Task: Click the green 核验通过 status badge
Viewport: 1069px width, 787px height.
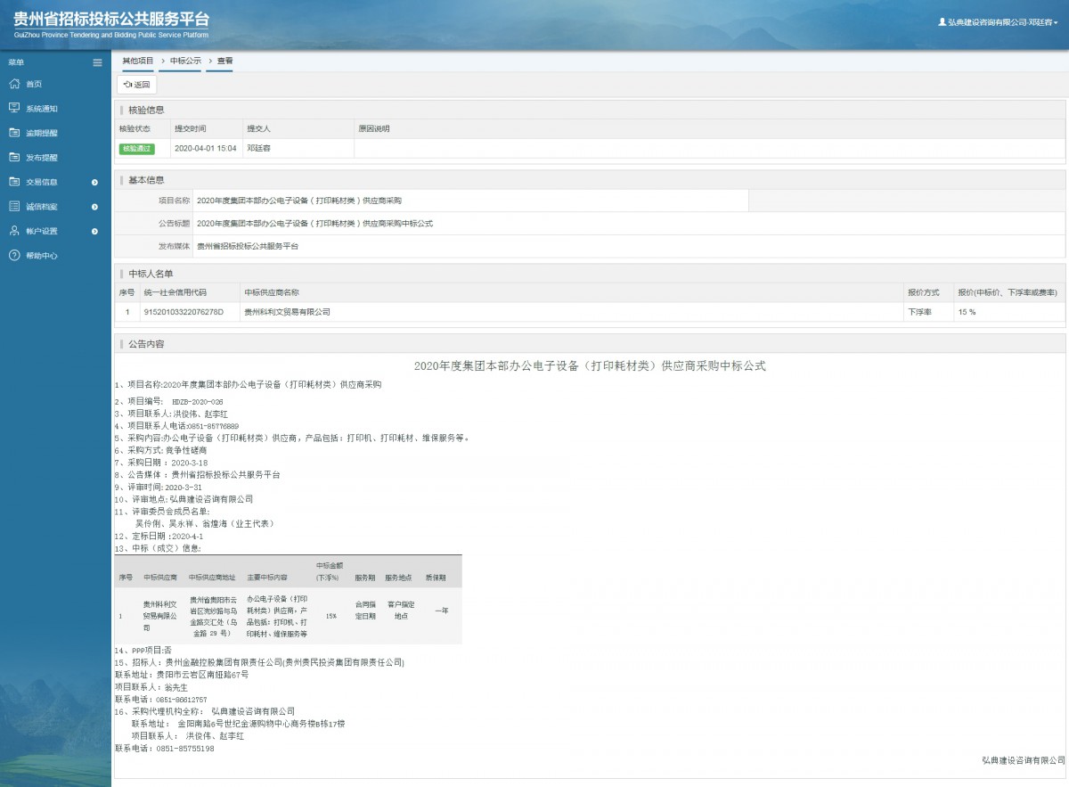Action: 137,149
